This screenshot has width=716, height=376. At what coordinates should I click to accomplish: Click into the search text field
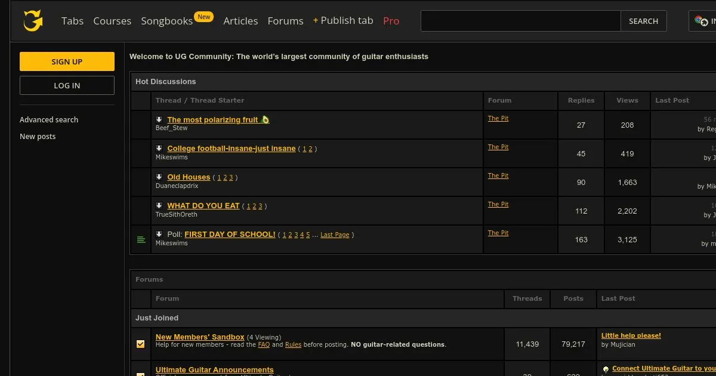pyautogui.click(x=520, y=21)
